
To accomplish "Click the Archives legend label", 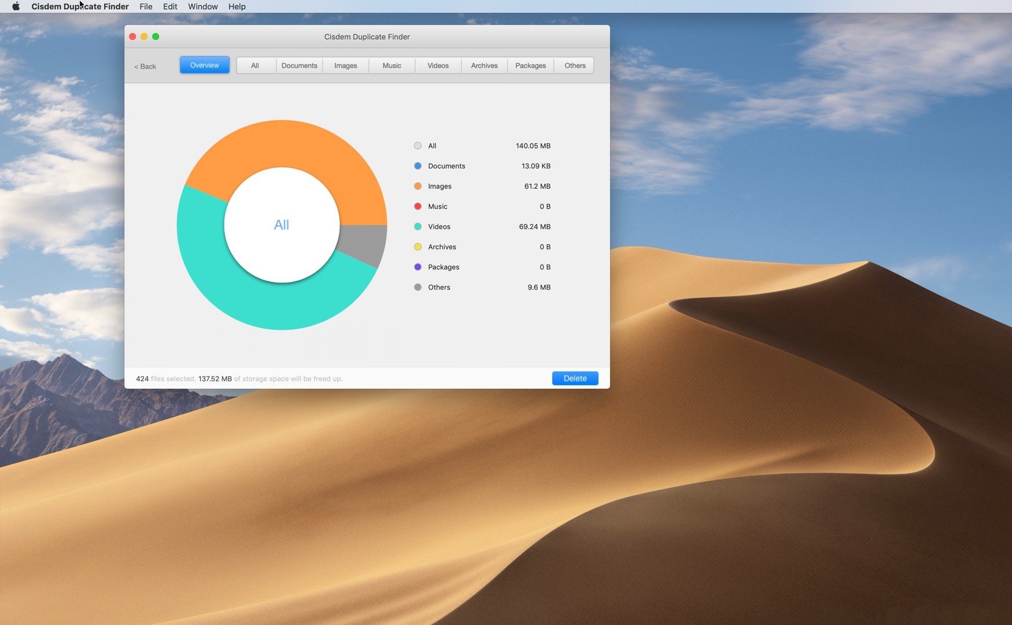I will click(x=442, y=247).
